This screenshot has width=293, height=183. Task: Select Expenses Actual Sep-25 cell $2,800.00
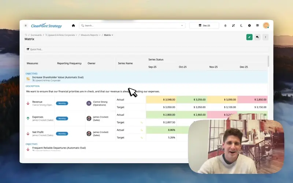161,115
